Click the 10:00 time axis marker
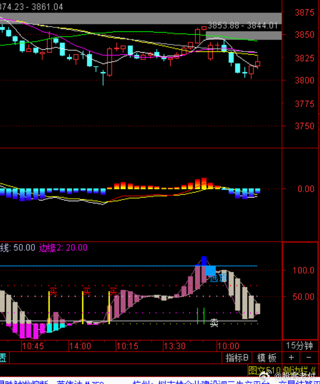Viewport: 320px width, 384px height. (x=228, y=346)
